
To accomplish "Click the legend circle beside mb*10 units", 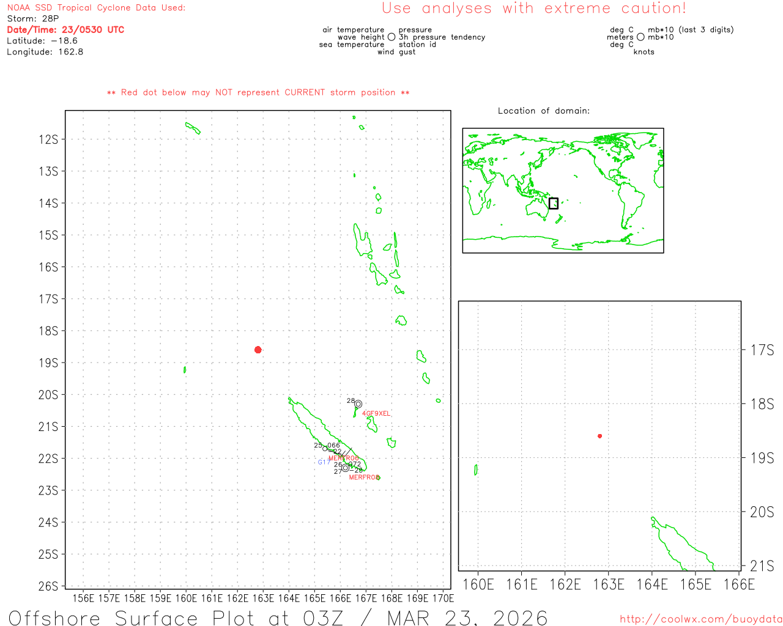I will point(640,37).
